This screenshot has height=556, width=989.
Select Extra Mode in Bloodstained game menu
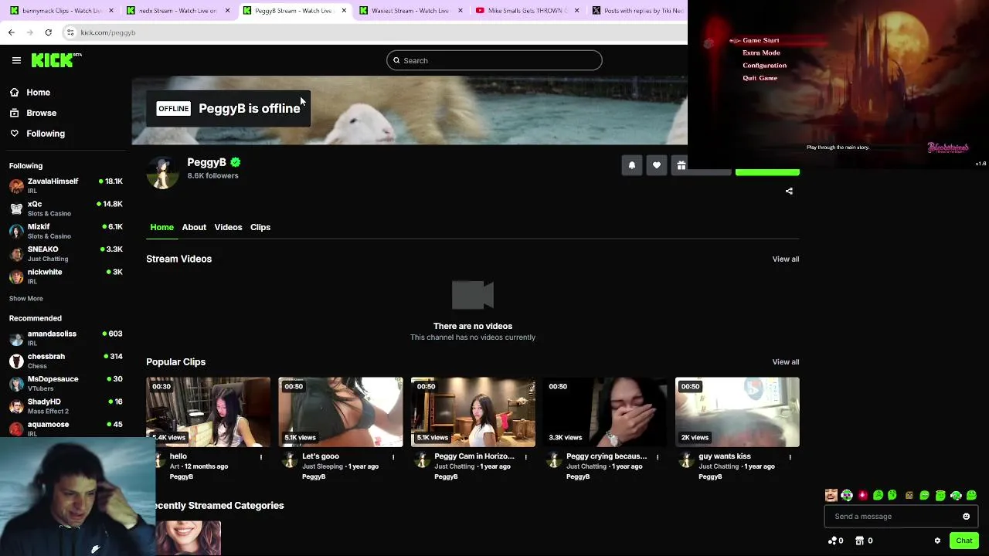pos(761,53)
